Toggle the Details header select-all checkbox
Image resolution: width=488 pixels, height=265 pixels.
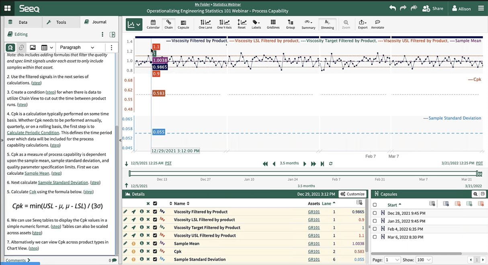coord(155,203)
